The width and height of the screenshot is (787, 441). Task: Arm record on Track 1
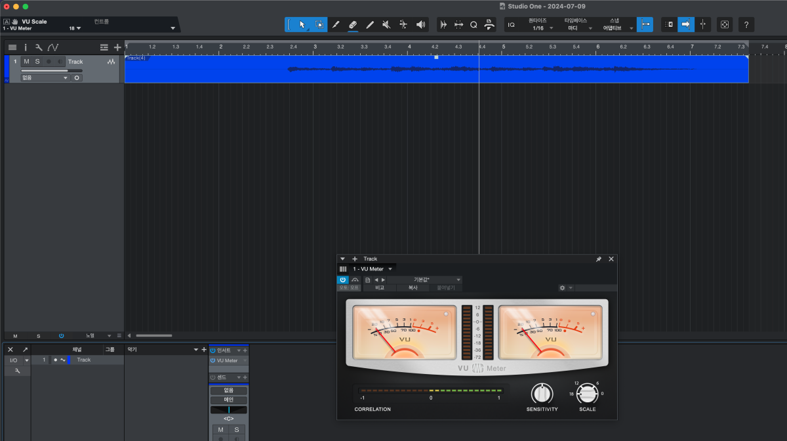pos(49,61)
